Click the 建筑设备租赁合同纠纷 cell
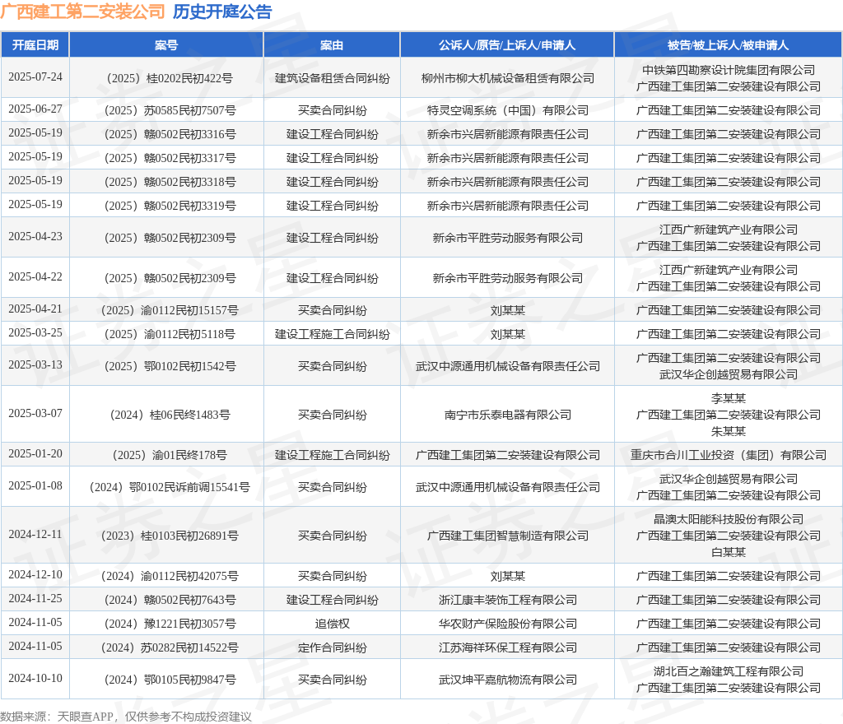The image size is (843, 724). 333,78
